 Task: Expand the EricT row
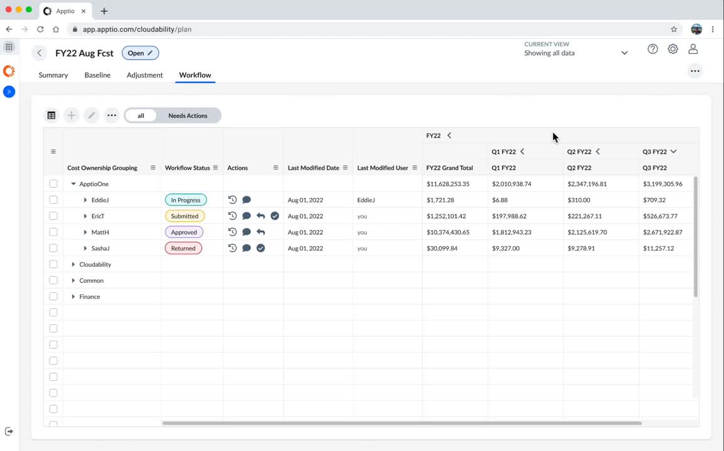[85, 216]
